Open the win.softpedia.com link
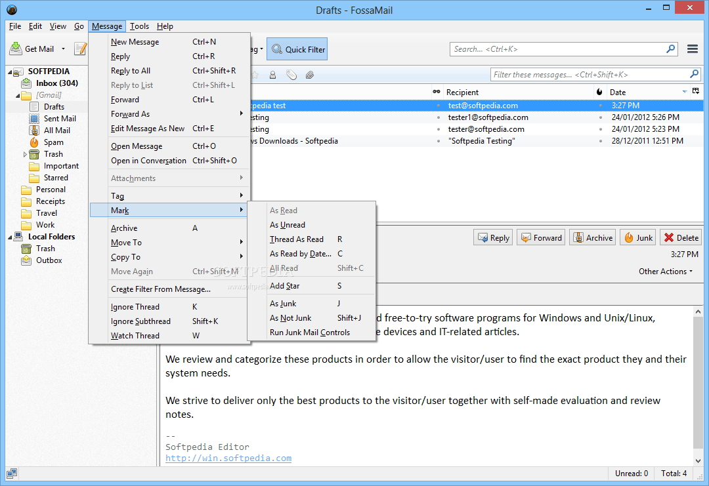This screenshot has height=486, width=709. 228,458
